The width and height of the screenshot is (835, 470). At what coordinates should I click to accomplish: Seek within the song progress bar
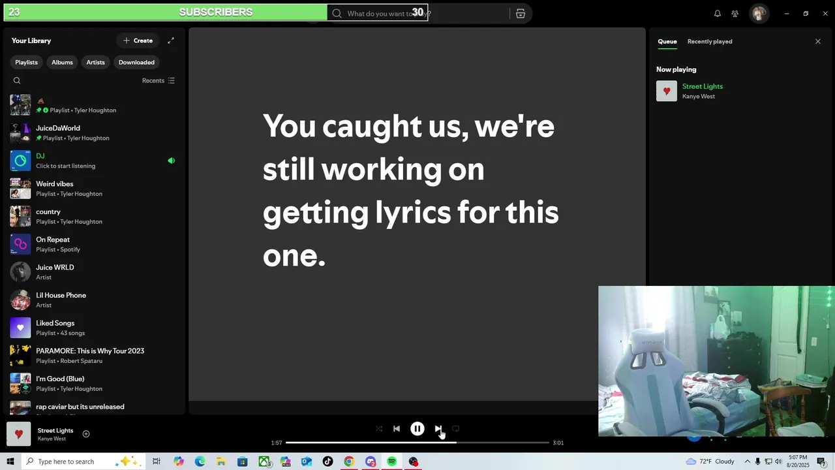coord(417,443)
